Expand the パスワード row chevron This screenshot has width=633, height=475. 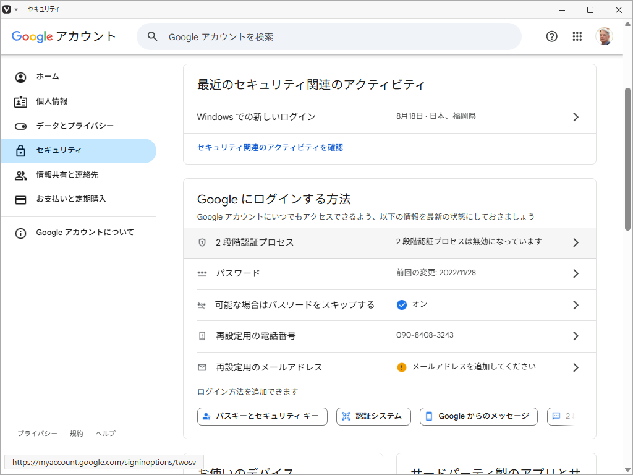click(x=576, y=273)
